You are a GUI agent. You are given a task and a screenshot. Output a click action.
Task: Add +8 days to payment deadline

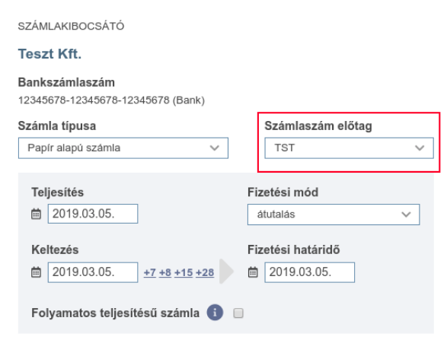click(x=165, y=272)
